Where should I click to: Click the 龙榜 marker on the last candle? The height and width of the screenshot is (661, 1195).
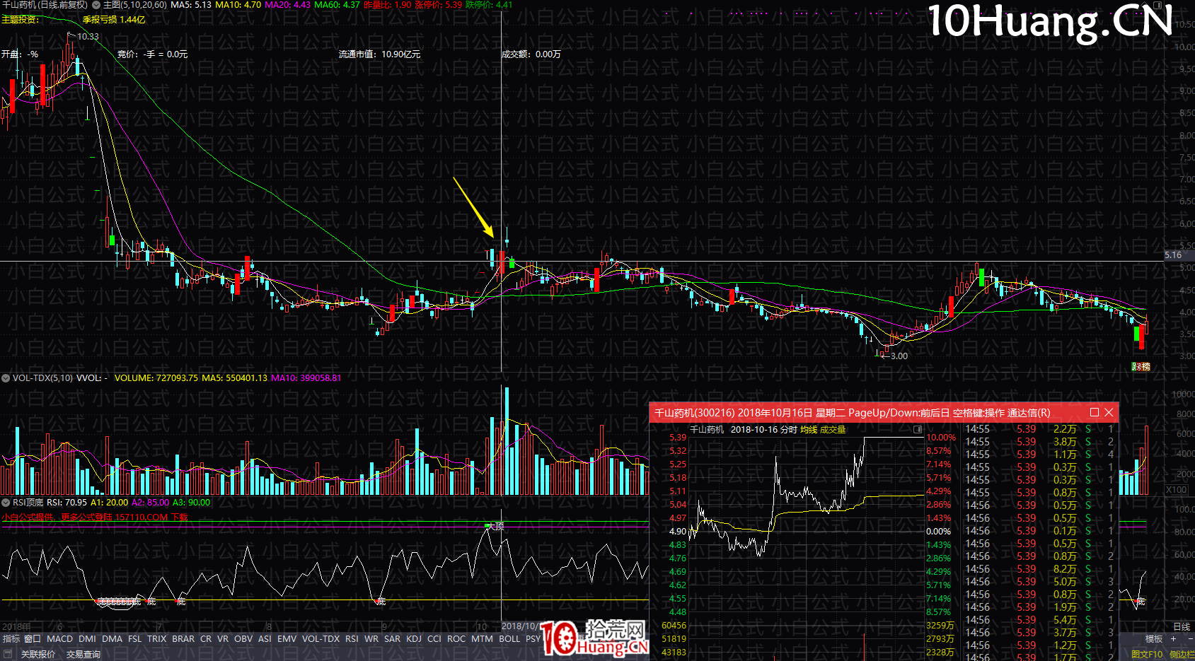click(1141, 367)
